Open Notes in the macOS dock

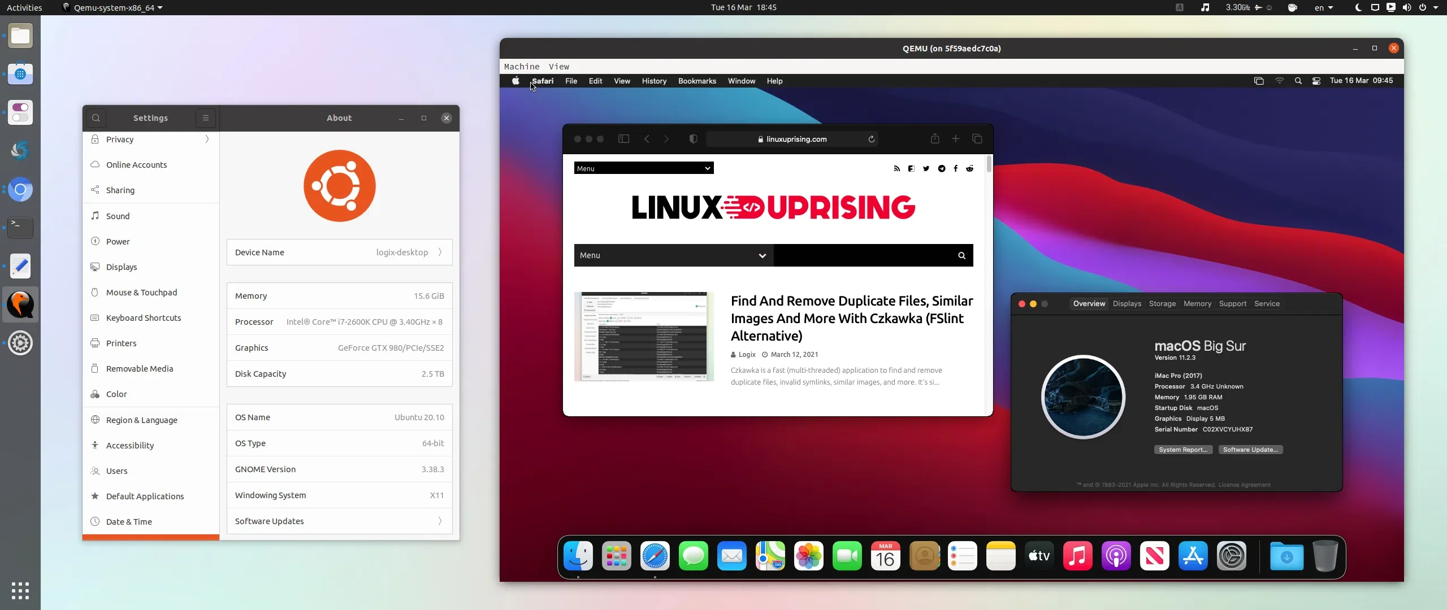[1001, 556]
